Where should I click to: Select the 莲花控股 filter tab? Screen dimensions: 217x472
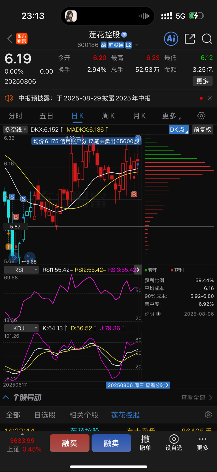pos(125,415)
